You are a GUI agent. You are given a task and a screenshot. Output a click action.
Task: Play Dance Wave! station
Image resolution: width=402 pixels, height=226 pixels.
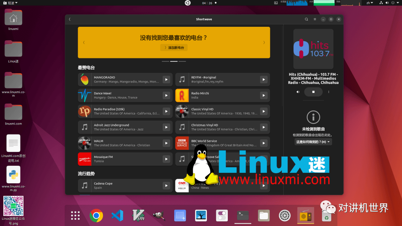coord(166,96)
